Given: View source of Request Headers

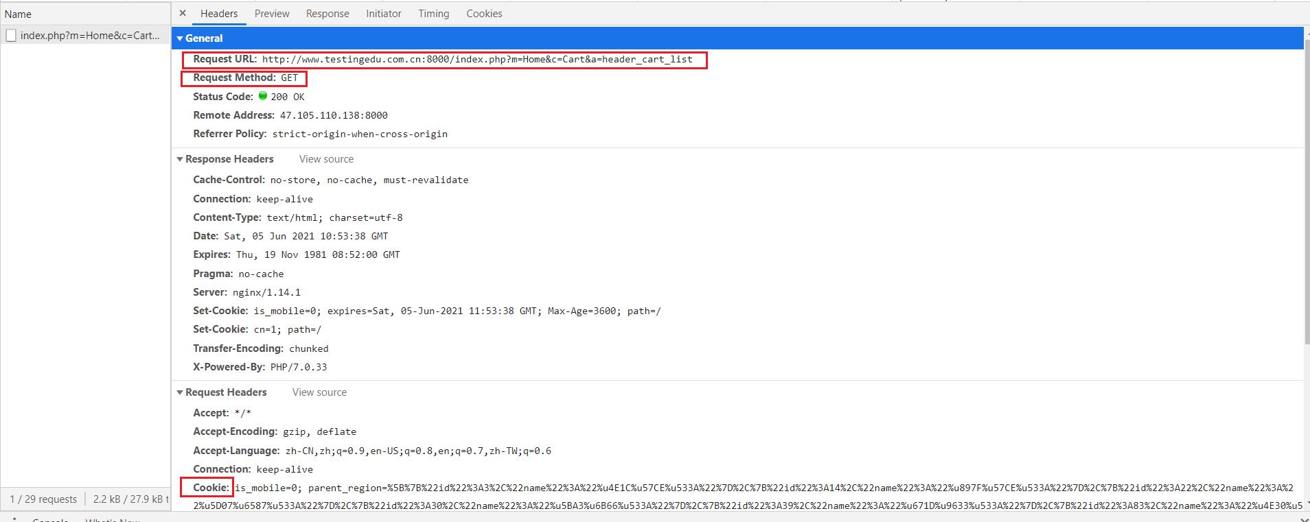Looking at the screenshot, I should point(319,392).
